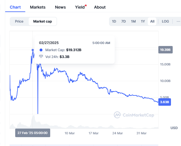Open the Markets tab

click(38, 7)
